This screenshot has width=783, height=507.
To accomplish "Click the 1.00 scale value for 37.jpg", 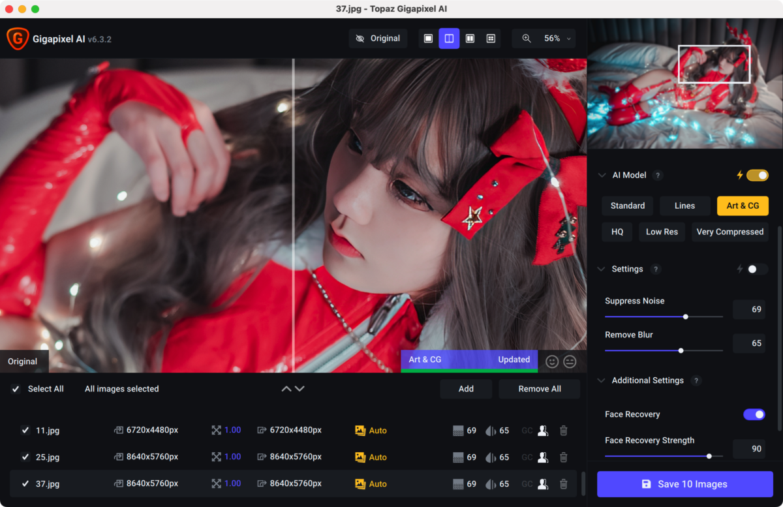I will pos(233,484).
